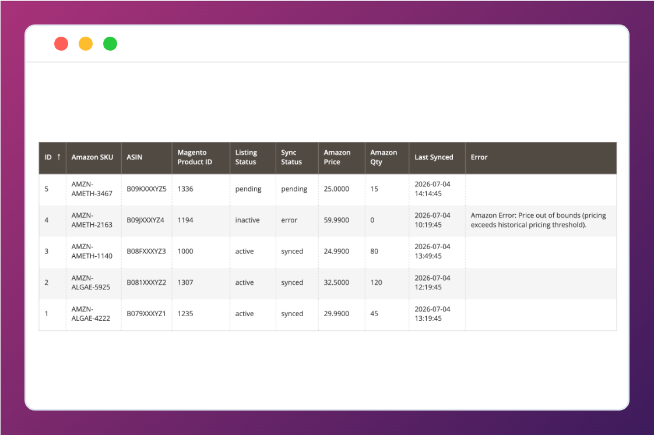Image resolution: width=654 pixels, height=435 pixels.
Task: Click Amazon price 29.9900
Action: pos(336,314)
